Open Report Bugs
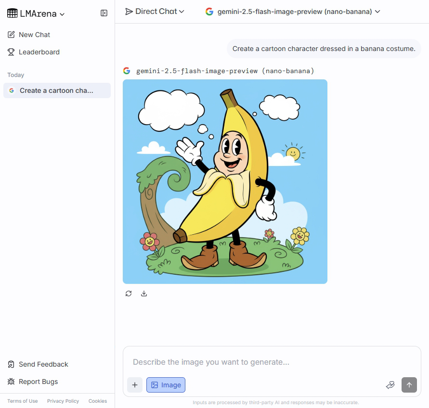 pyautogui.click(x=37, y=382)
